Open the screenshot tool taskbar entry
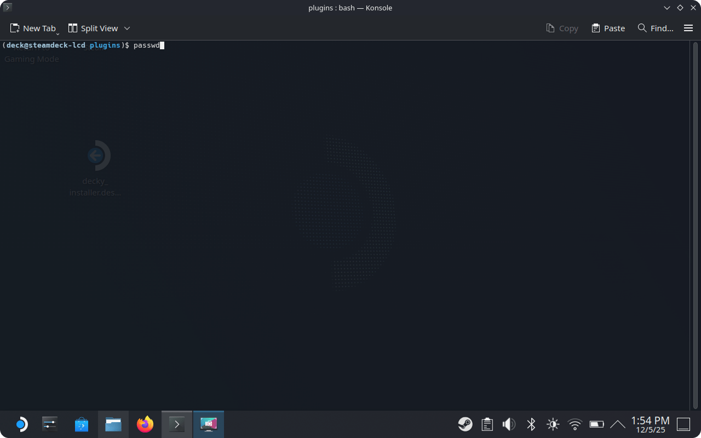Image resolution: width=701 pixels, height=438 pixels. pos(209,424)
